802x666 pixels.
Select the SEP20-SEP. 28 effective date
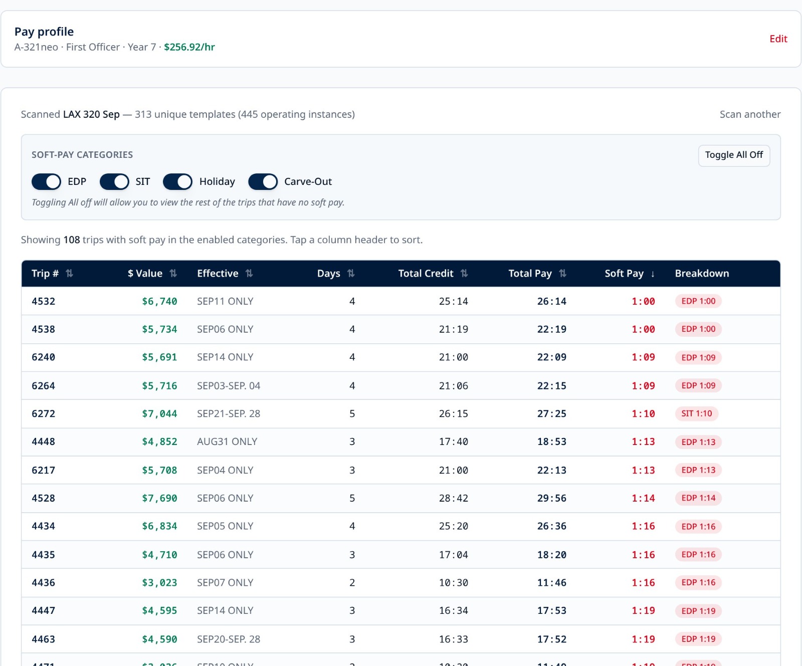tap(229, 639)
